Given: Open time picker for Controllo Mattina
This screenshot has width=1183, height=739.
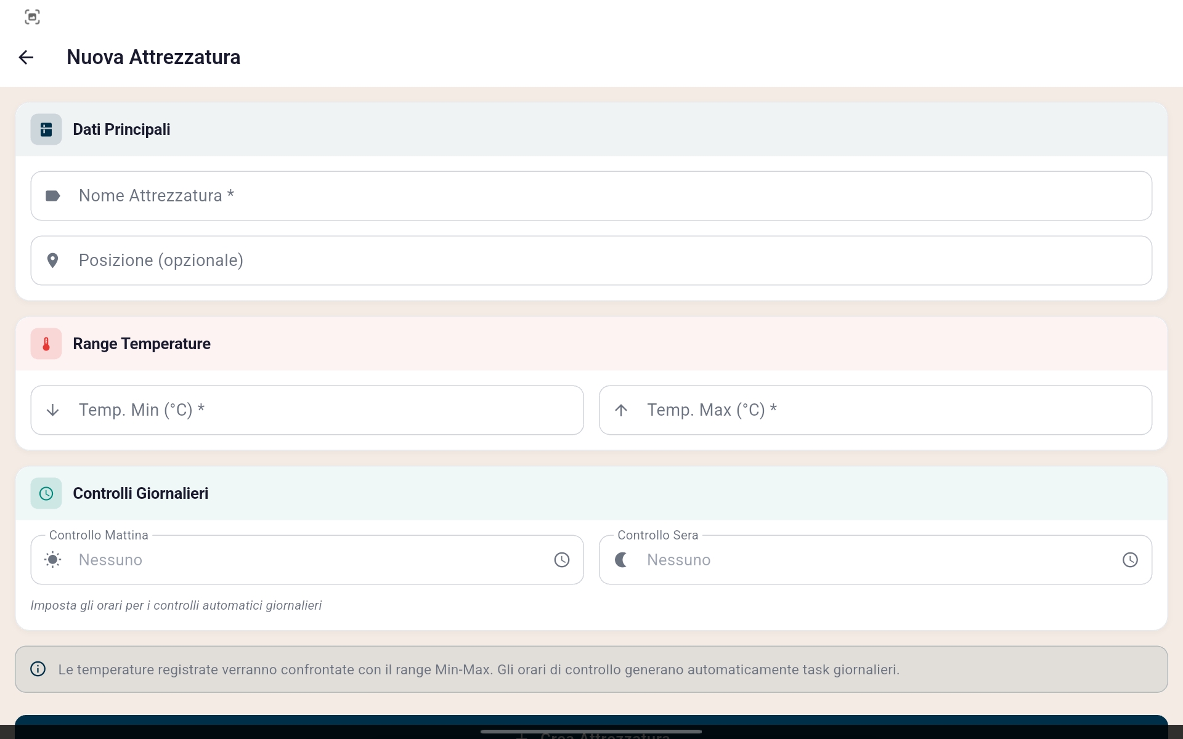Looking at the screenshot, I should click(x=561, y=560).
